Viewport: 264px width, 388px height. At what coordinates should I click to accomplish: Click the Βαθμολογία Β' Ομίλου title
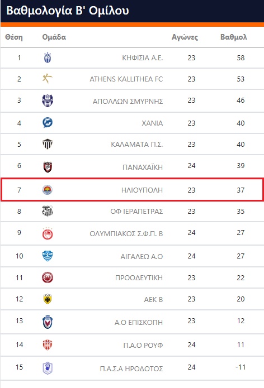coord(68,11)
